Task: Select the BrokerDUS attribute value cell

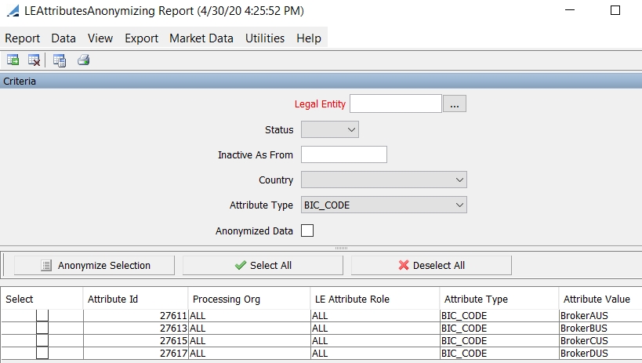Action: (x=600, y=353)
